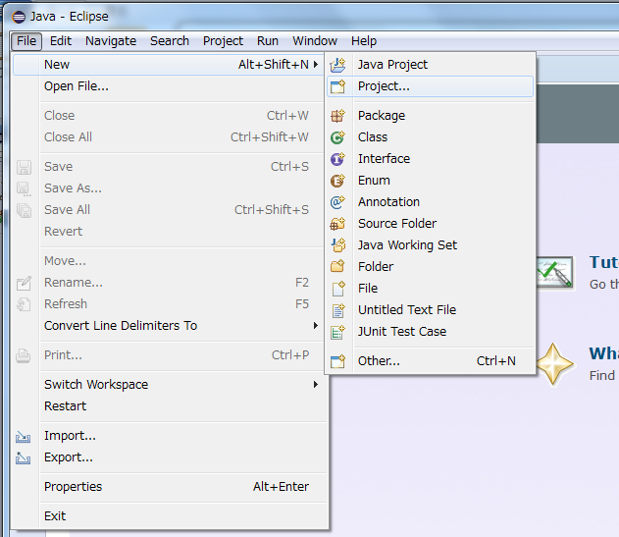
Task: Click the Save As disk icon
Action: tap(24, 188)
